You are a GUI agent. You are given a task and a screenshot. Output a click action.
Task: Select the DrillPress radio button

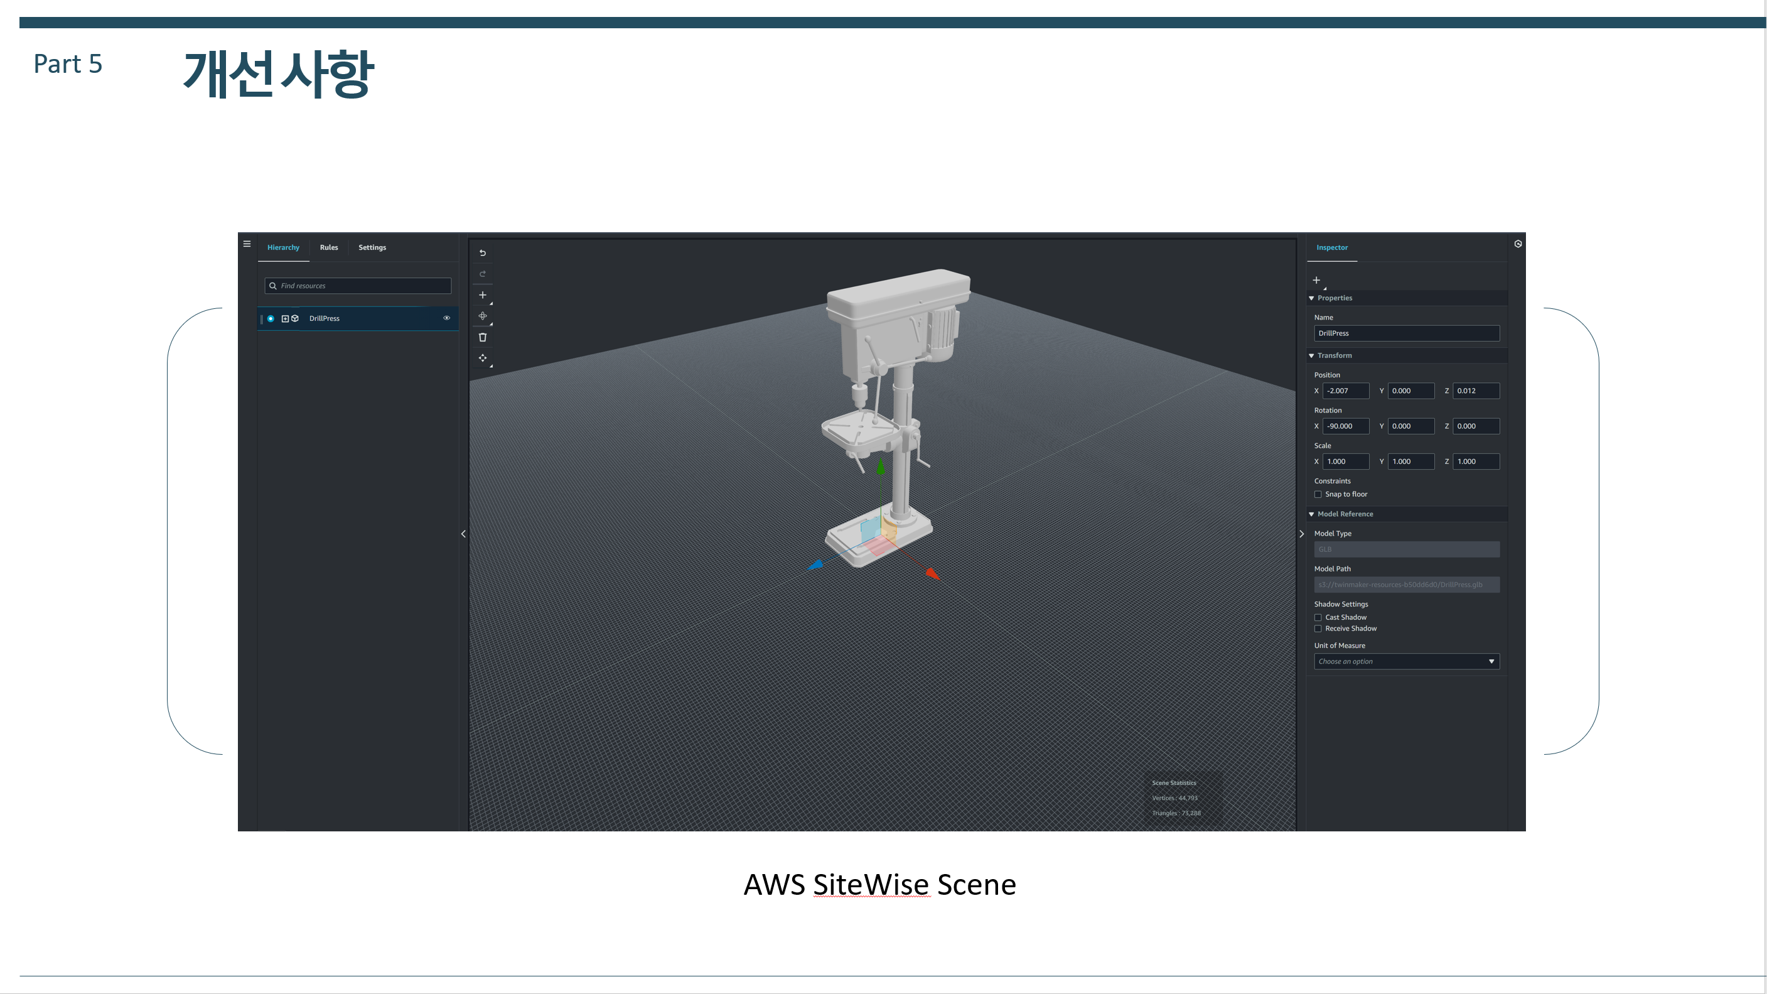271,318
